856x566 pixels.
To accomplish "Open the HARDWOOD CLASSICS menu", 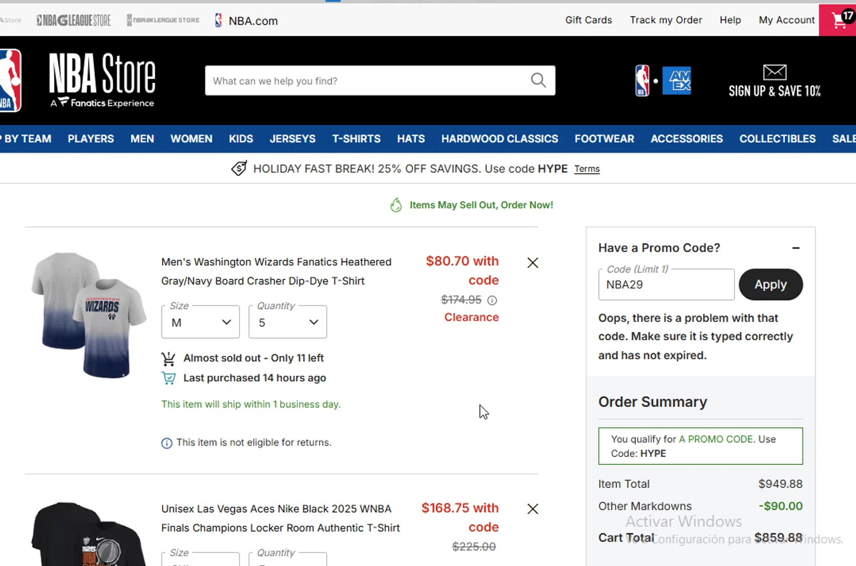I will point(499,139).
